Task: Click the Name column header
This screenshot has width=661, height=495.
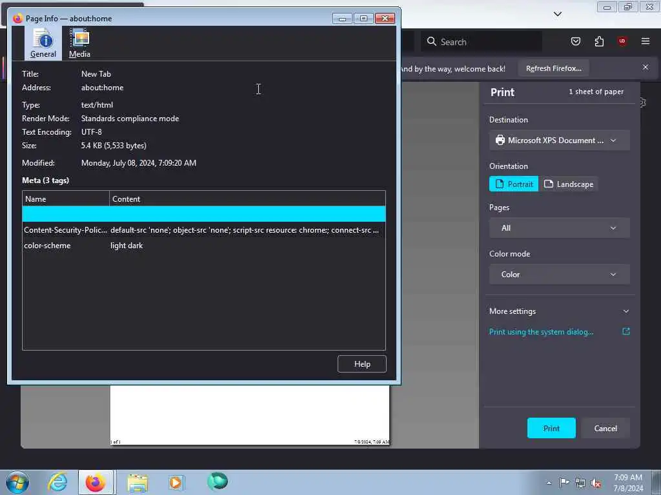Action: pyautogui.click(x=66, y=199)
